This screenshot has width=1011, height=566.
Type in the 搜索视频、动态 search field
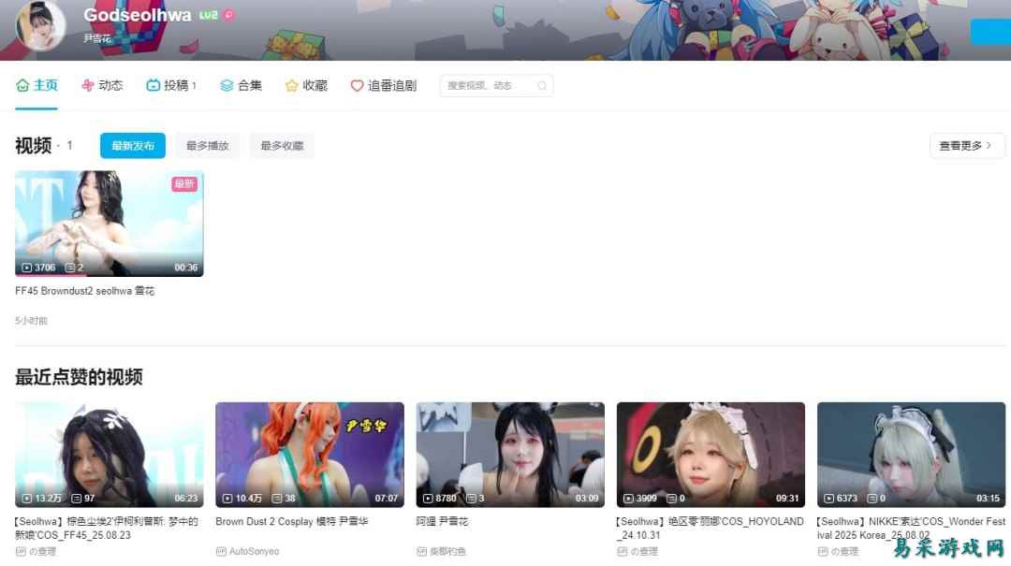[487, 86]
